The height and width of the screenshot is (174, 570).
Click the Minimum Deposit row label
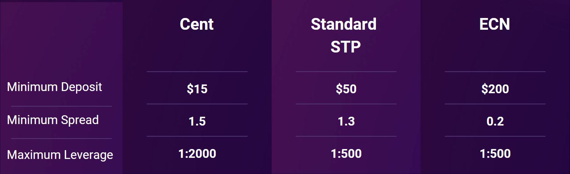point(54,87)
